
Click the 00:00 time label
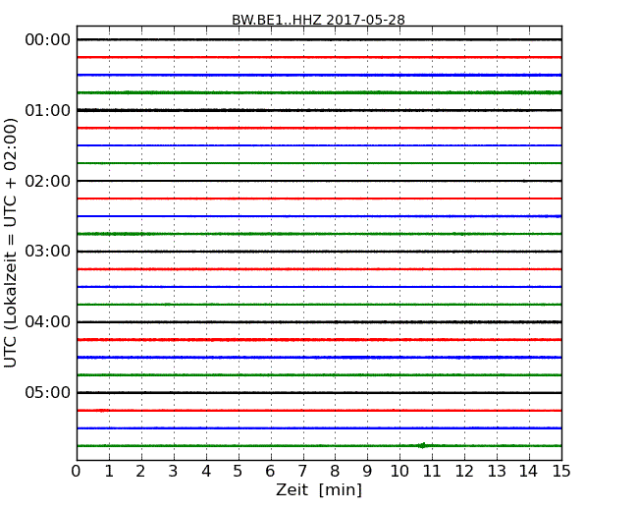click(x=48, y=40)
